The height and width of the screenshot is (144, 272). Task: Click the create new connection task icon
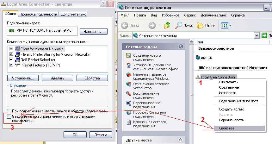point(128,56)
